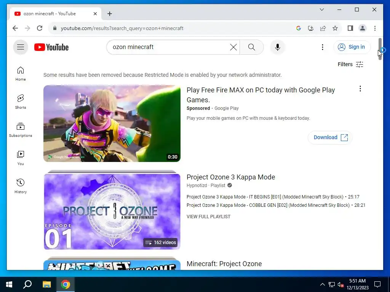Open Minecraft: Project Ozone result title

(224, 264)
